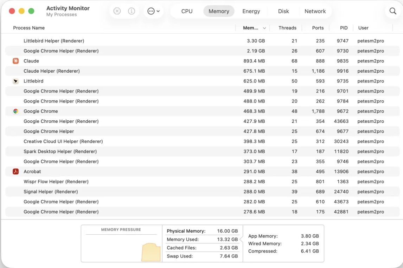Select Spark Desktop Helper (Renderer) row
This screenshot has height=268, width=403.
click(202, 151)
